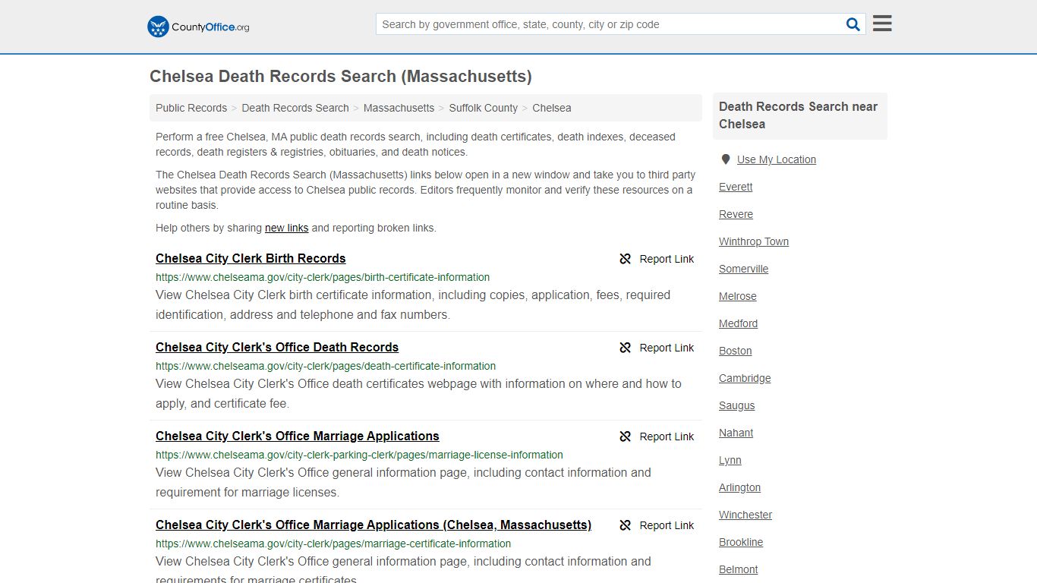1037x583 pixels.
Task: Click broken-link icon for City Clerk's Office Marriage Applications
Action: point(626,436)
